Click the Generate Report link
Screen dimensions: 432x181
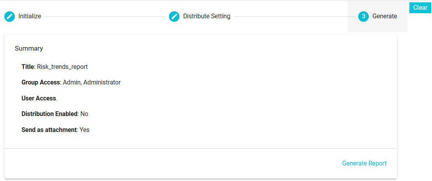pos(364,163)
